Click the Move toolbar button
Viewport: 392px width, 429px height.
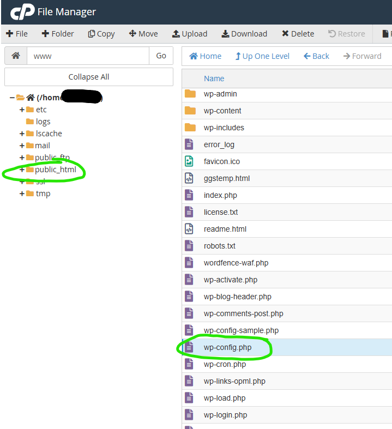click(143, 34)
